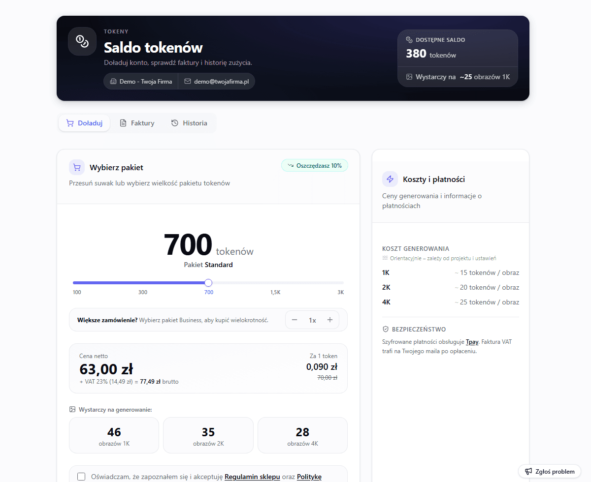Viewport: 591px width, 482px height.
Task: Click the image icon beside Wystarczy na generowanie
Action: pos(72,409)
